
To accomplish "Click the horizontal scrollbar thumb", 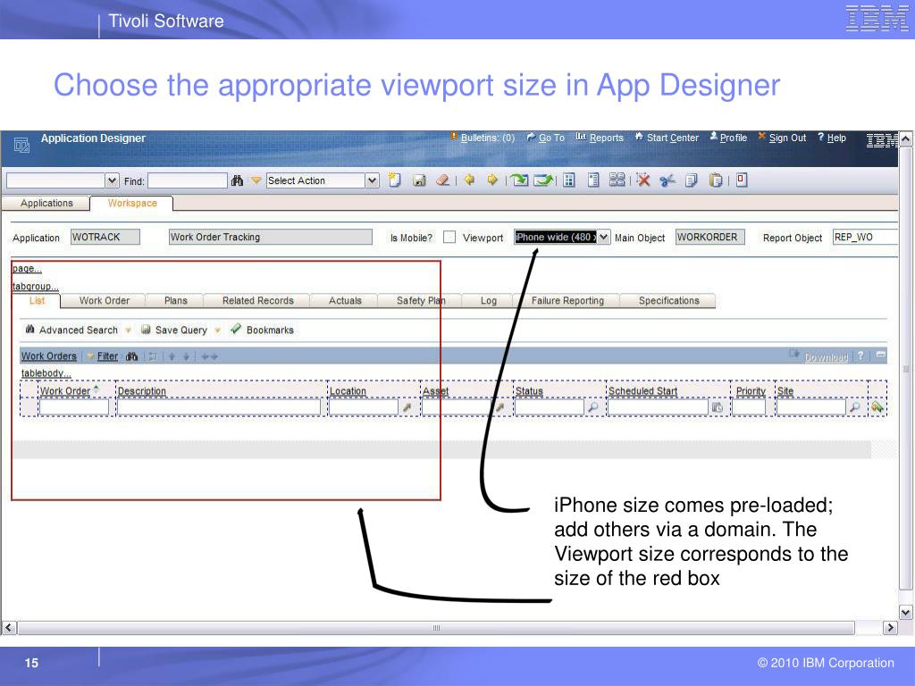I will click(x=436, y=628).
